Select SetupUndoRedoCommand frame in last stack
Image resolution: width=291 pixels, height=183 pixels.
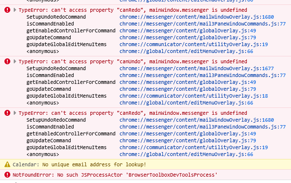[x=56, y=120]
